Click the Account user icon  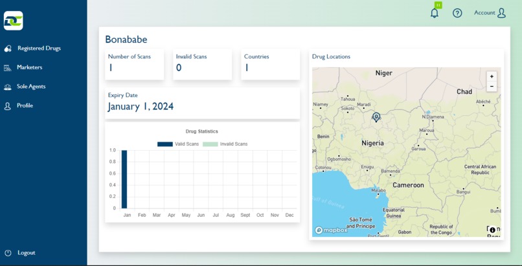[501, 13]
